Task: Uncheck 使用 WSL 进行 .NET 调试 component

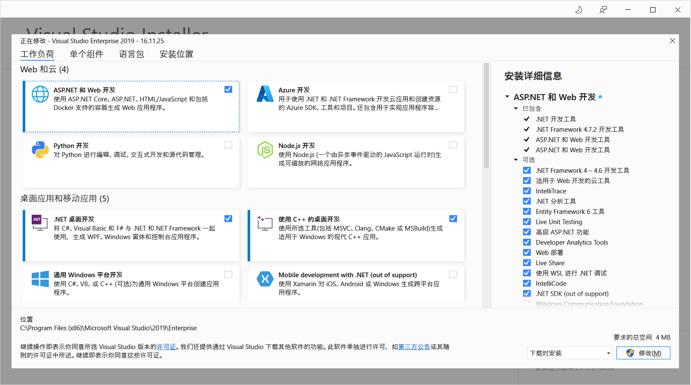Action: 527,273
